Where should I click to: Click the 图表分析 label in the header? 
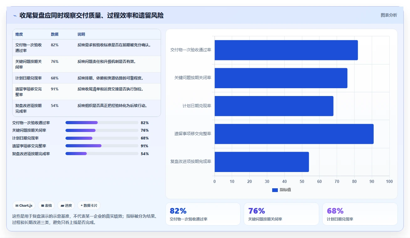click(x=389, y=15)
